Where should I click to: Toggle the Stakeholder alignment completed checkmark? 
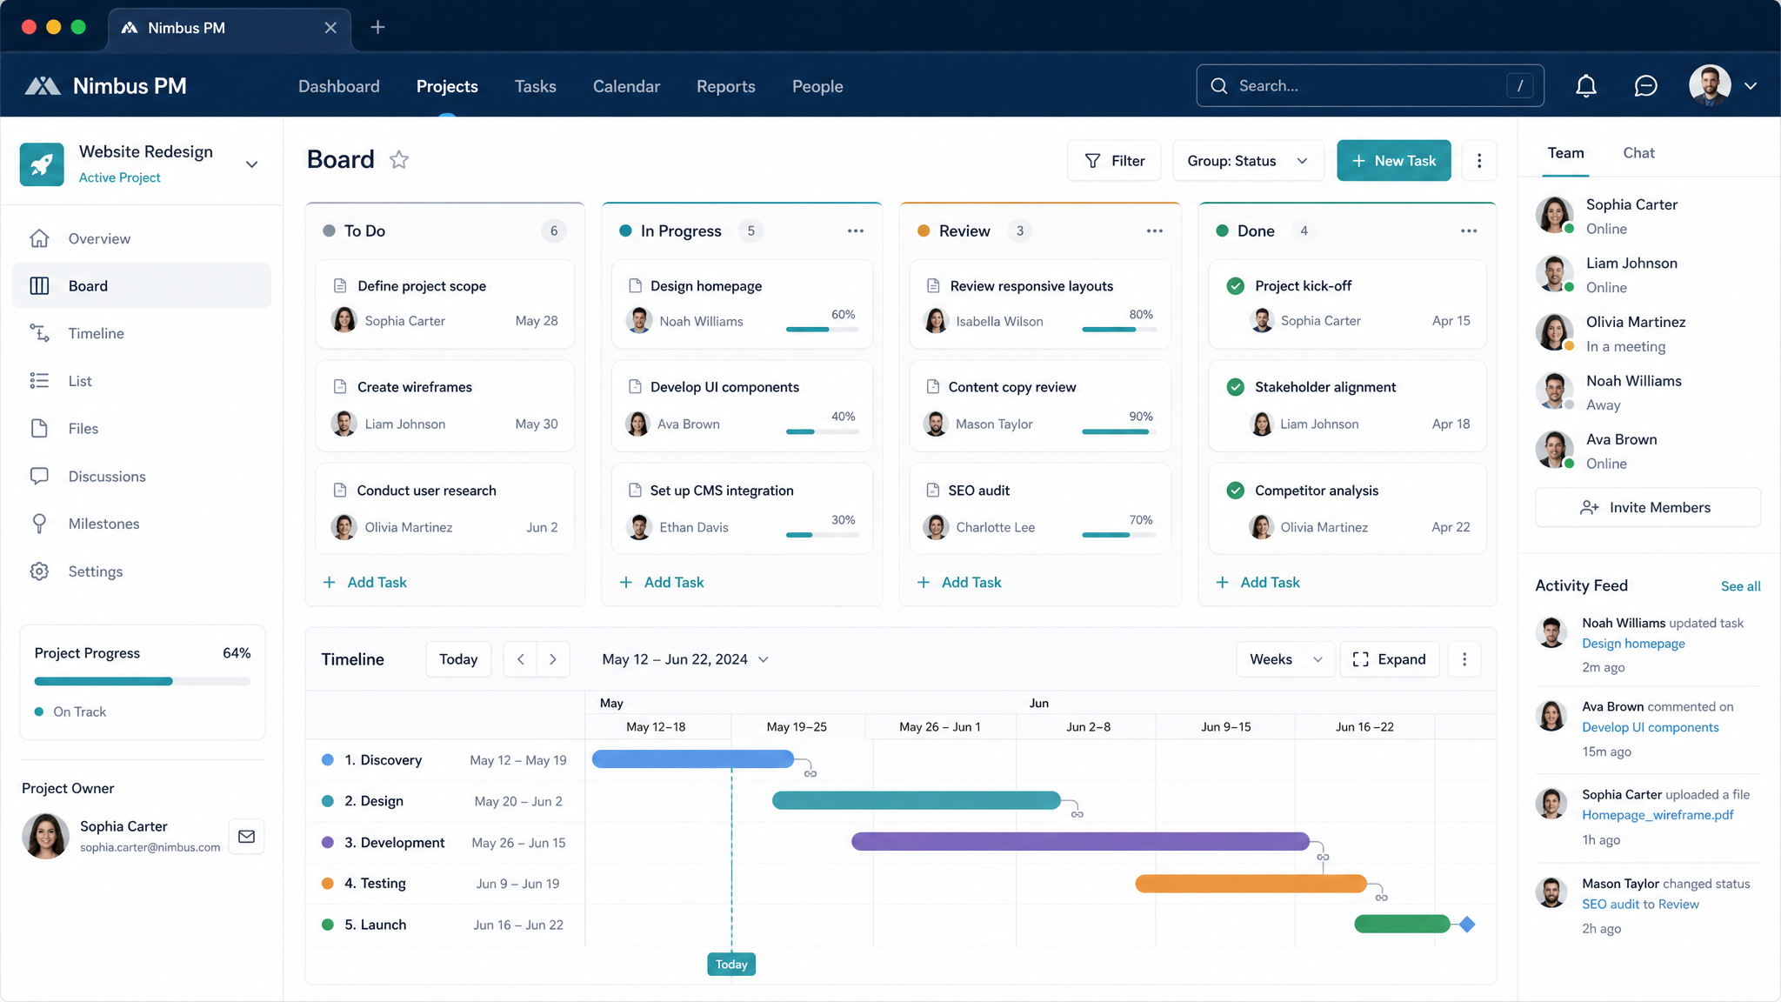1235,387
